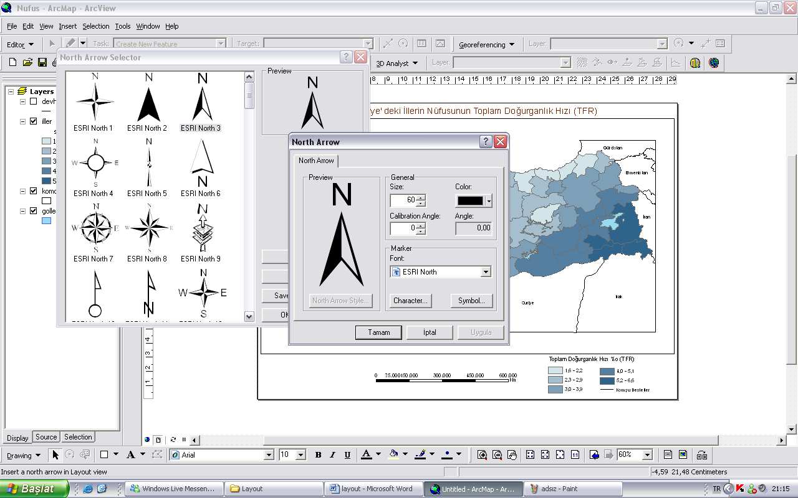Viewport: 798px width, 498px height.
Task: Open the Insert menu
Action: click(68, 26)
